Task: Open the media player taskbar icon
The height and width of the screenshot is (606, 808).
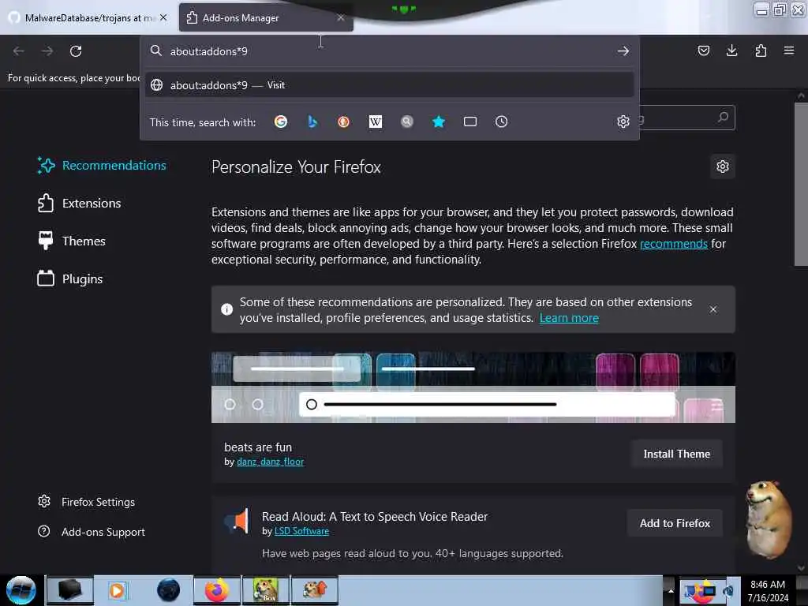Action: click(x=117, y=590)
